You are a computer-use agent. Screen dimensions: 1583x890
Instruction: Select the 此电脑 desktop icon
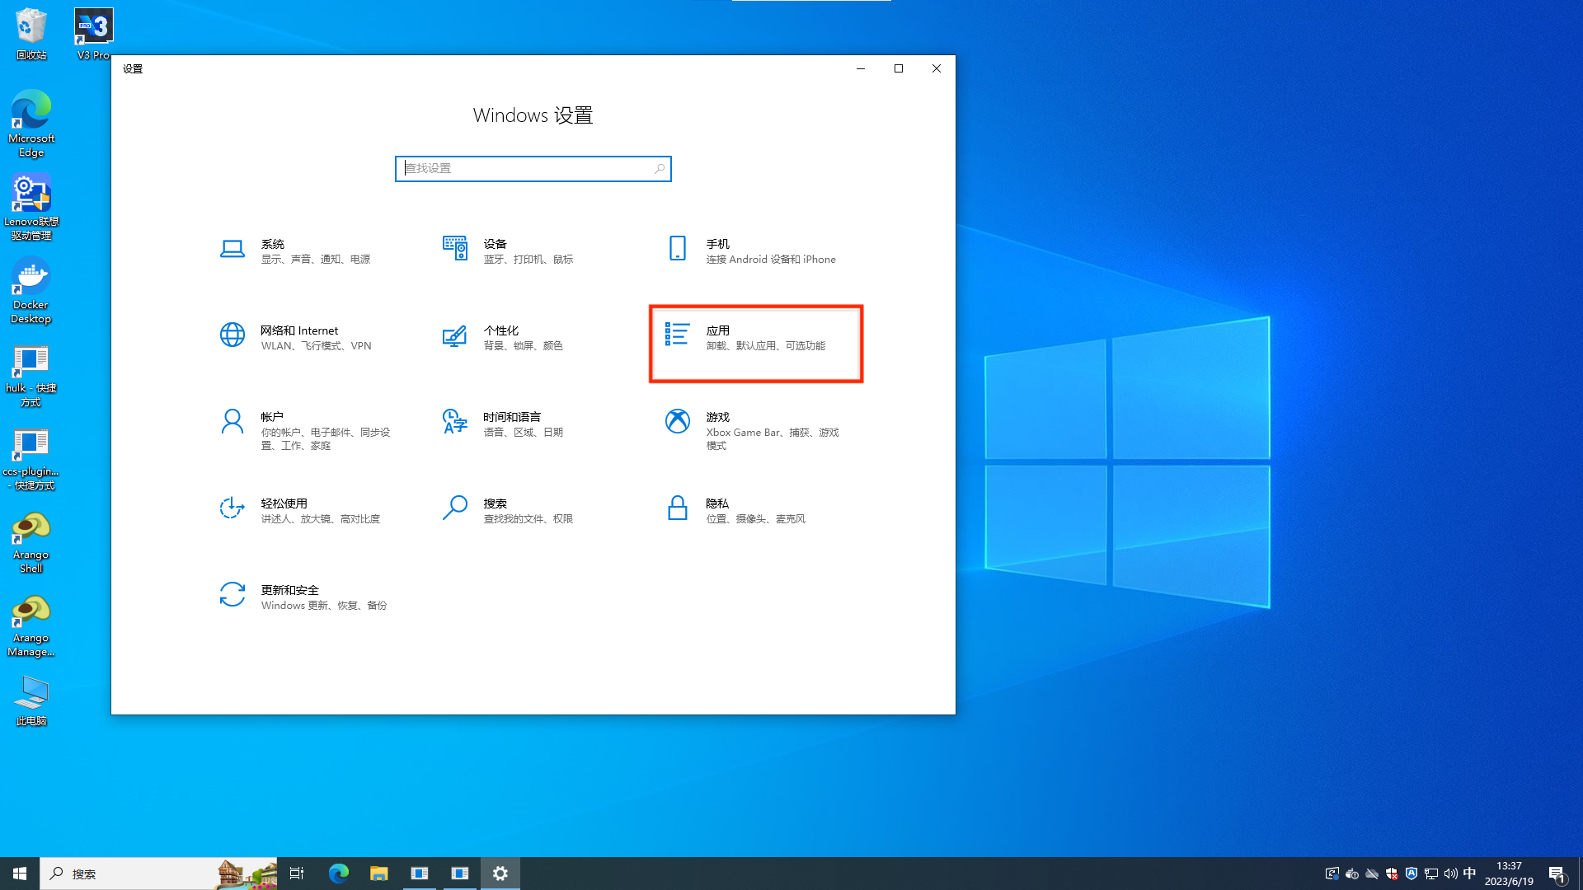[x=31, y=700]
